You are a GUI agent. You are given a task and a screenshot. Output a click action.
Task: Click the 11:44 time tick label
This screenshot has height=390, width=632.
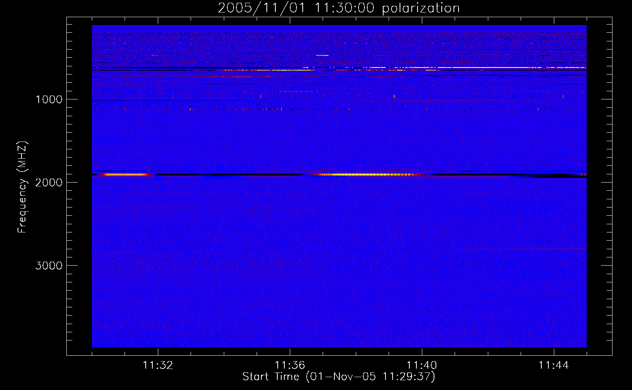click(554, 365)
